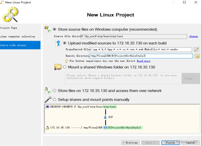The height and width of the screenshot is (146, 202).
Task: Click the Finish button
Action: tap(170, 143)
